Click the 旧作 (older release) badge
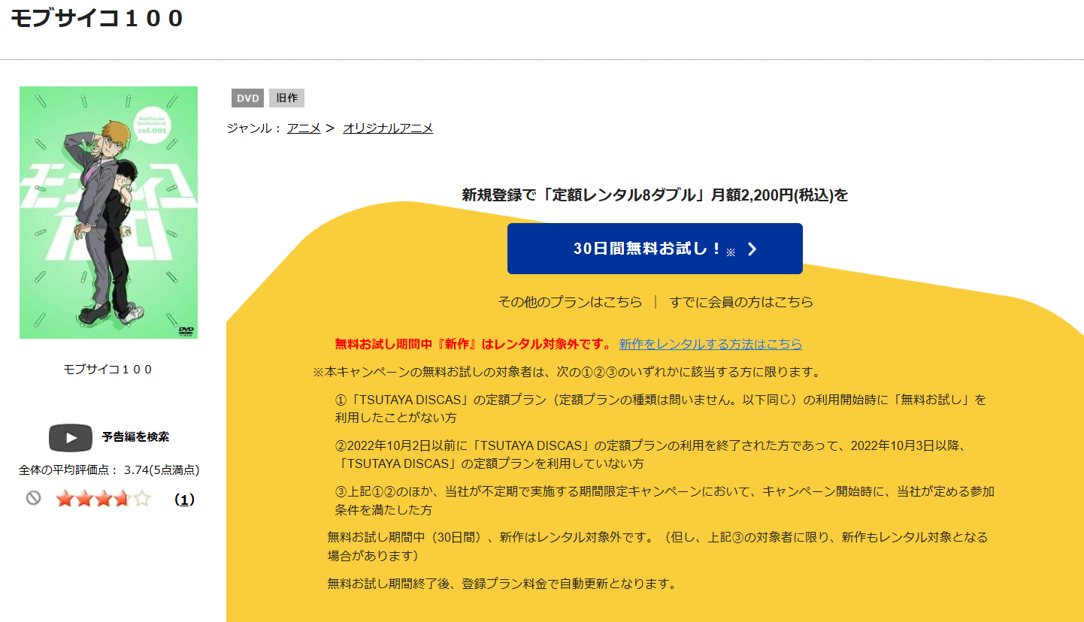 pos(286,98)
